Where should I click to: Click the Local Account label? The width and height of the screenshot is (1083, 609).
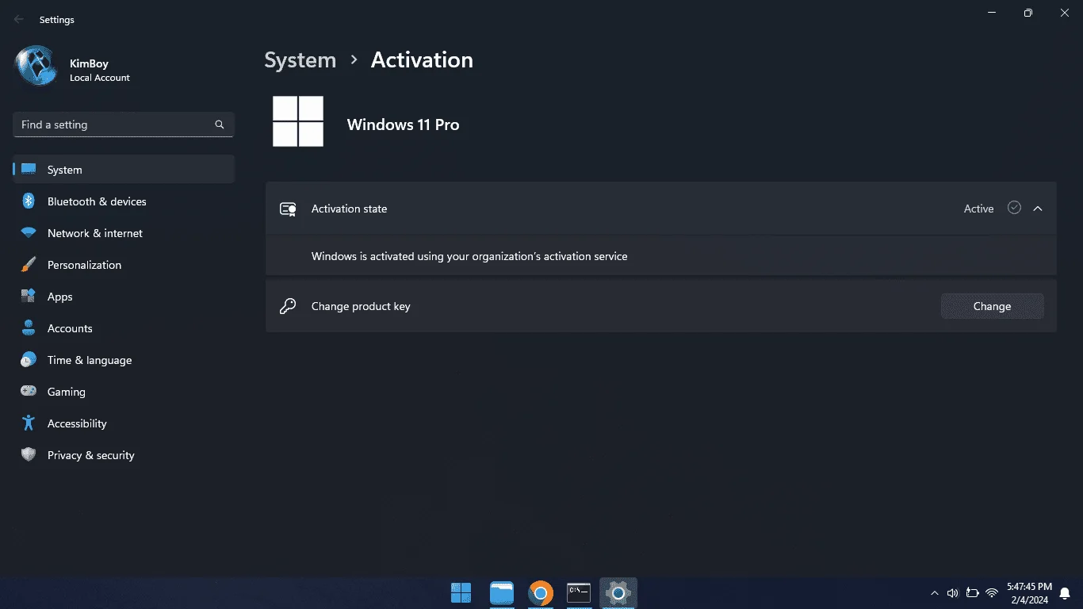pos(100,78)
